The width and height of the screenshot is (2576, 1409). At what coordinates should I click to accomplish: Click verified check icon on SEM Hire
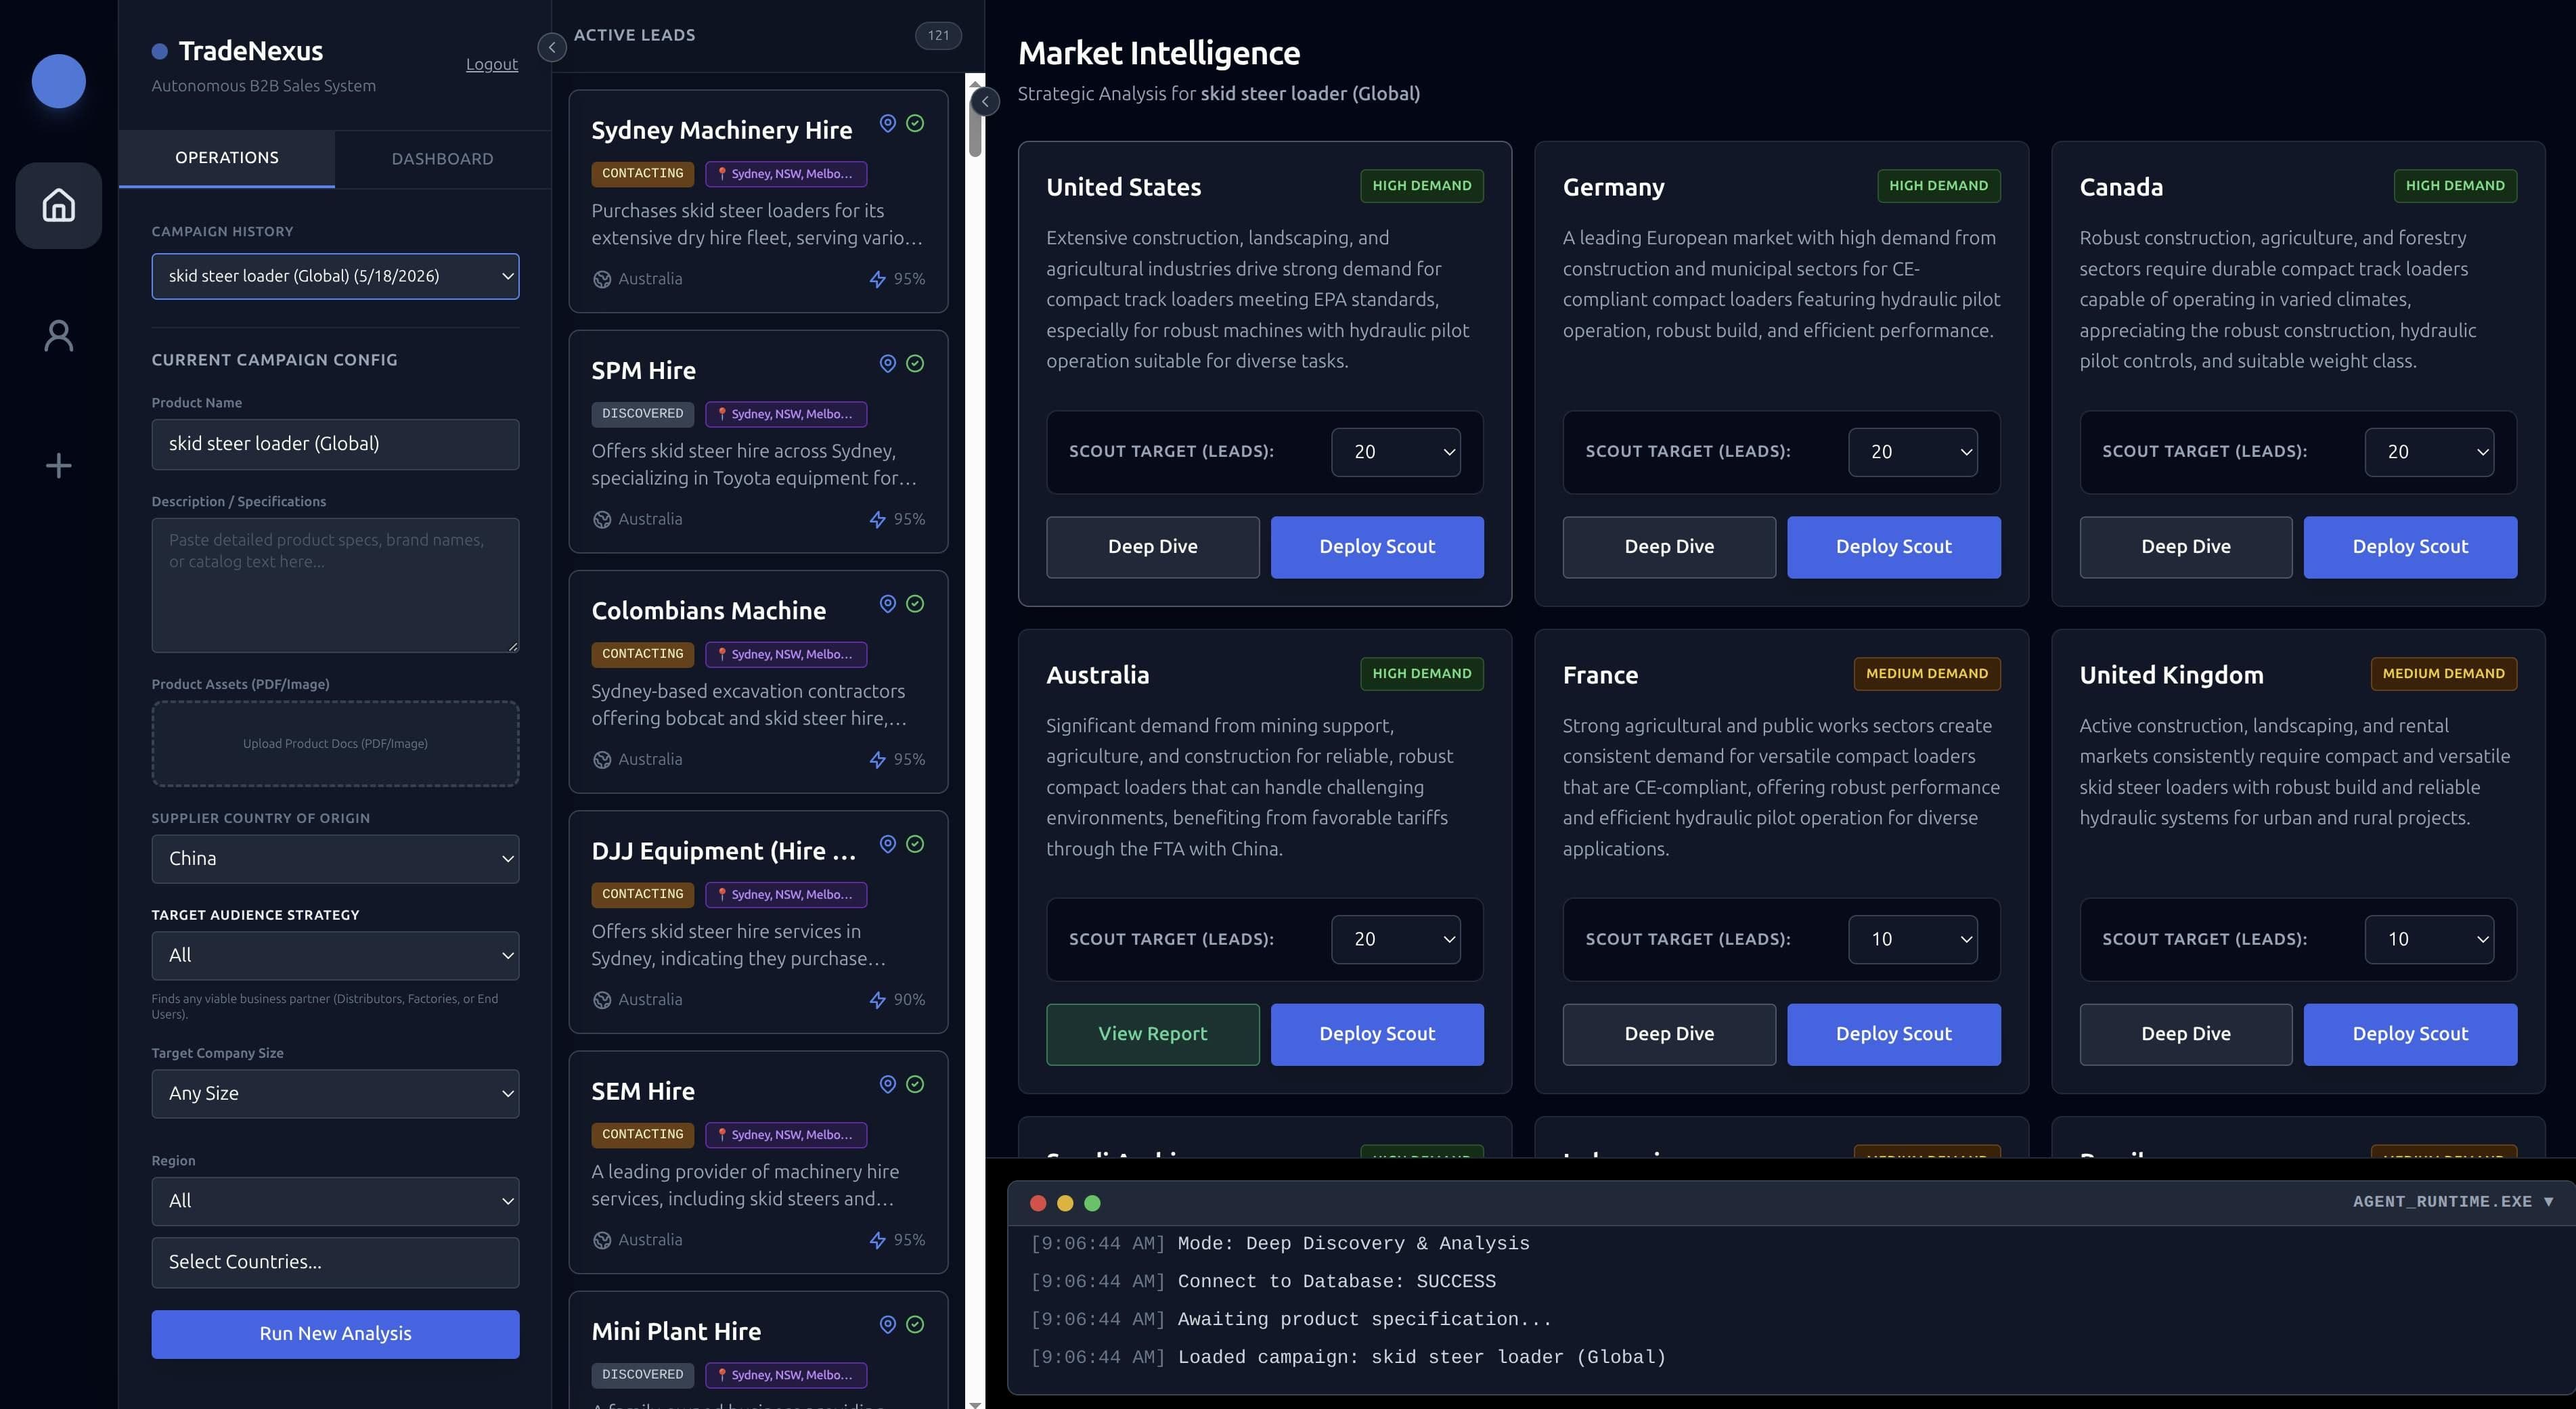915,1084
